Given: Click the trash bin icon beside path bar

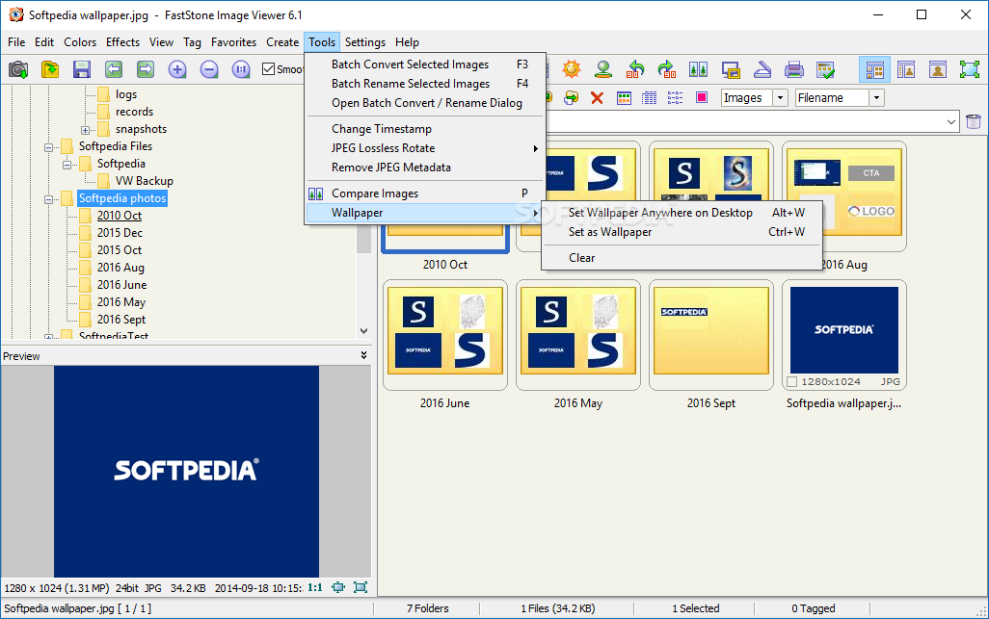Looking at the screenshot, I should point(974,121).
